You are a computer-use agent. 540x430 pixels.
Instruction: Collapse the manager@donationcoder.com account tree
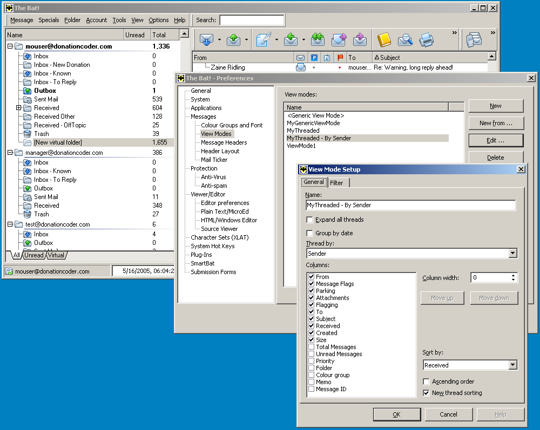pyautogui.click(x=10, y=153)
